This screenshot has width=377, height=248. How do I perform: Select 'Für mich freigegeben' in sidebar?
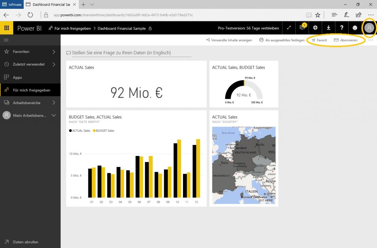pyautogui.click(x=29, y=90)
